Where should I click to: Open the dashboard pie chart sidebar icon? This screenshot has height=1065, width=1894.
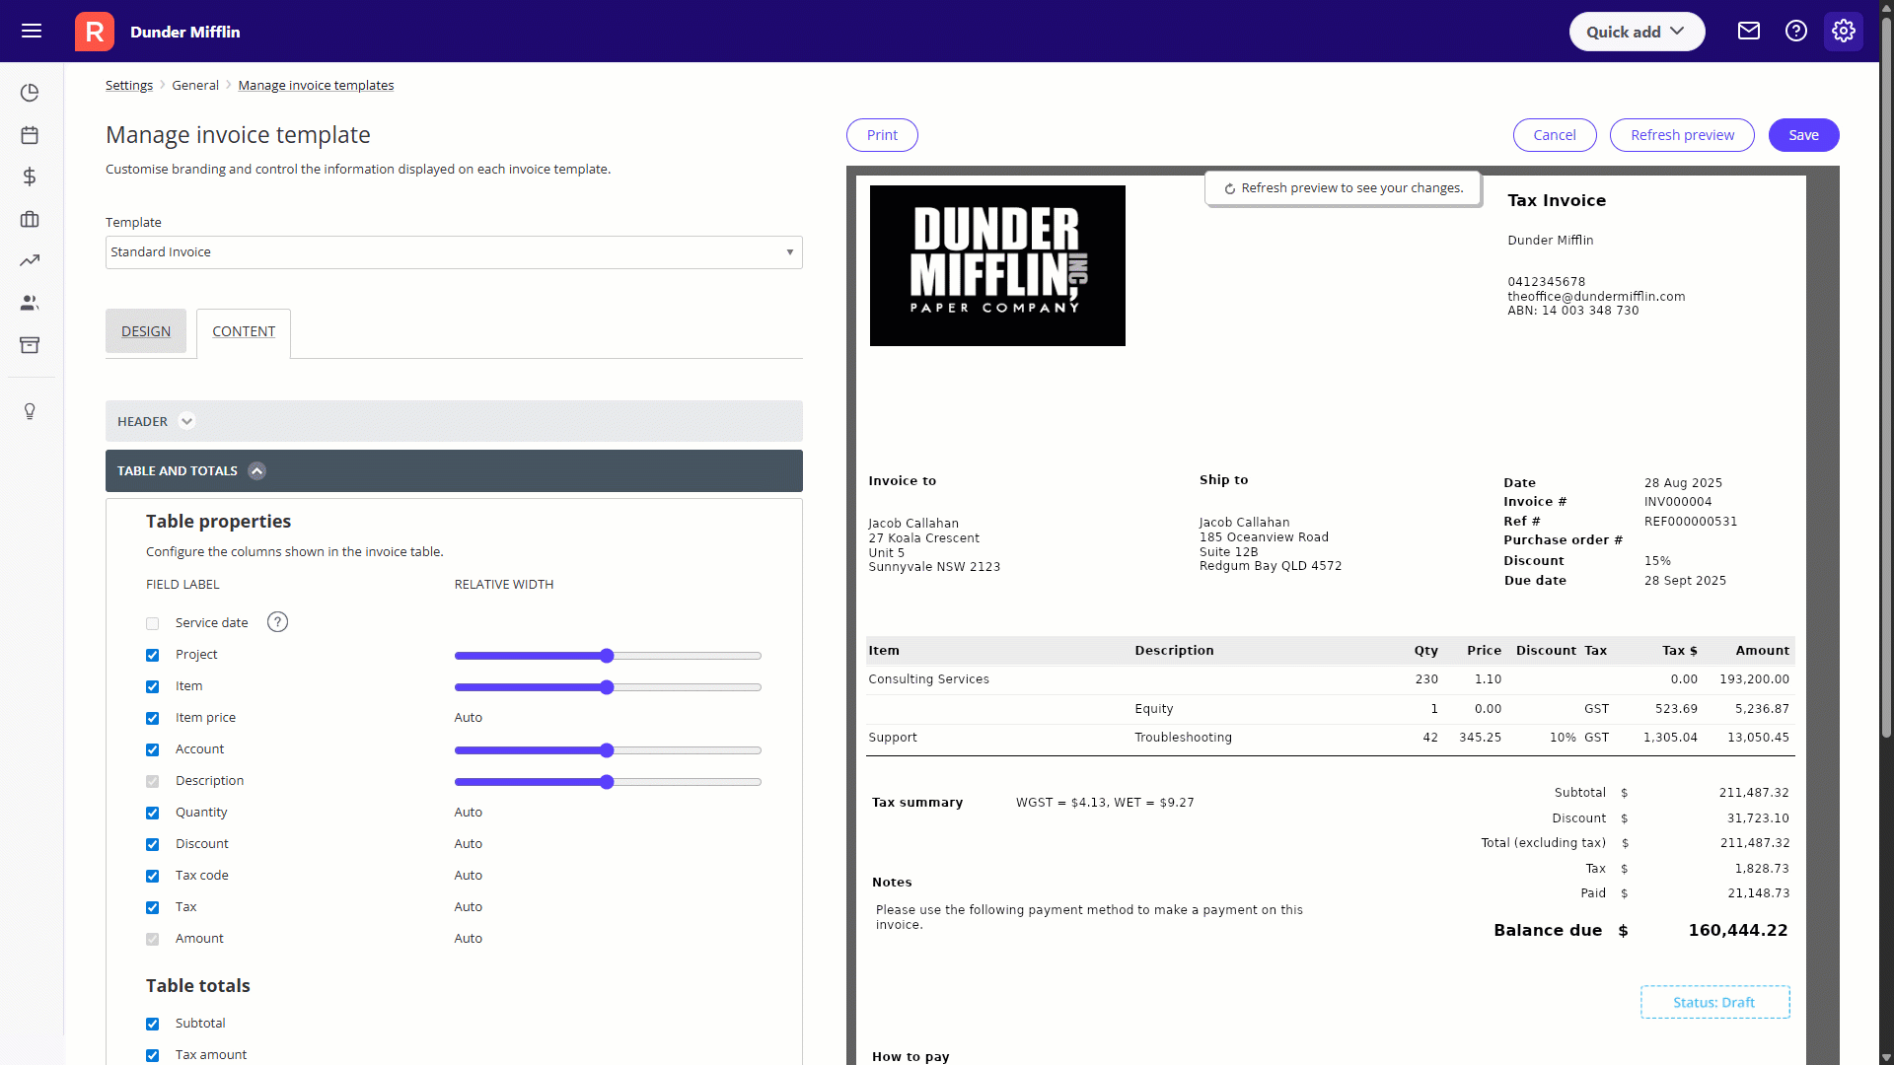pos(30,93)
